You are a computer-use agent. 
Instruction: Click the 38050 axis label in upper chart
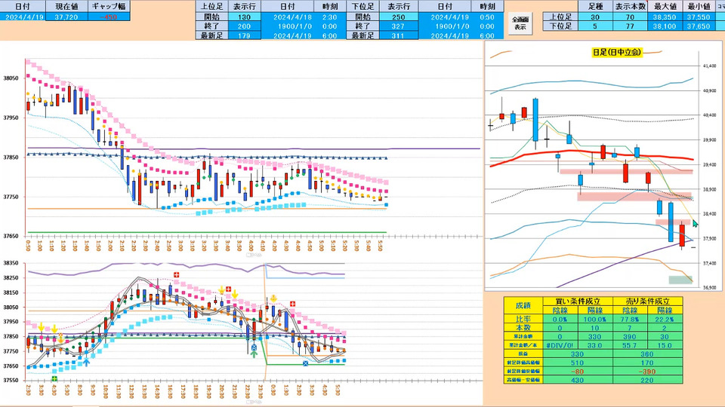(x=11, y=78)
